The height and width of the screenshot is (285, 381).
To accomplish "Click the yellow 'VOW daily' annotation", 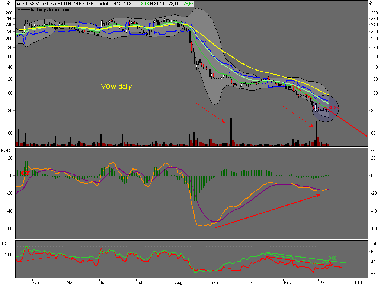I will [x=116, y=86].
